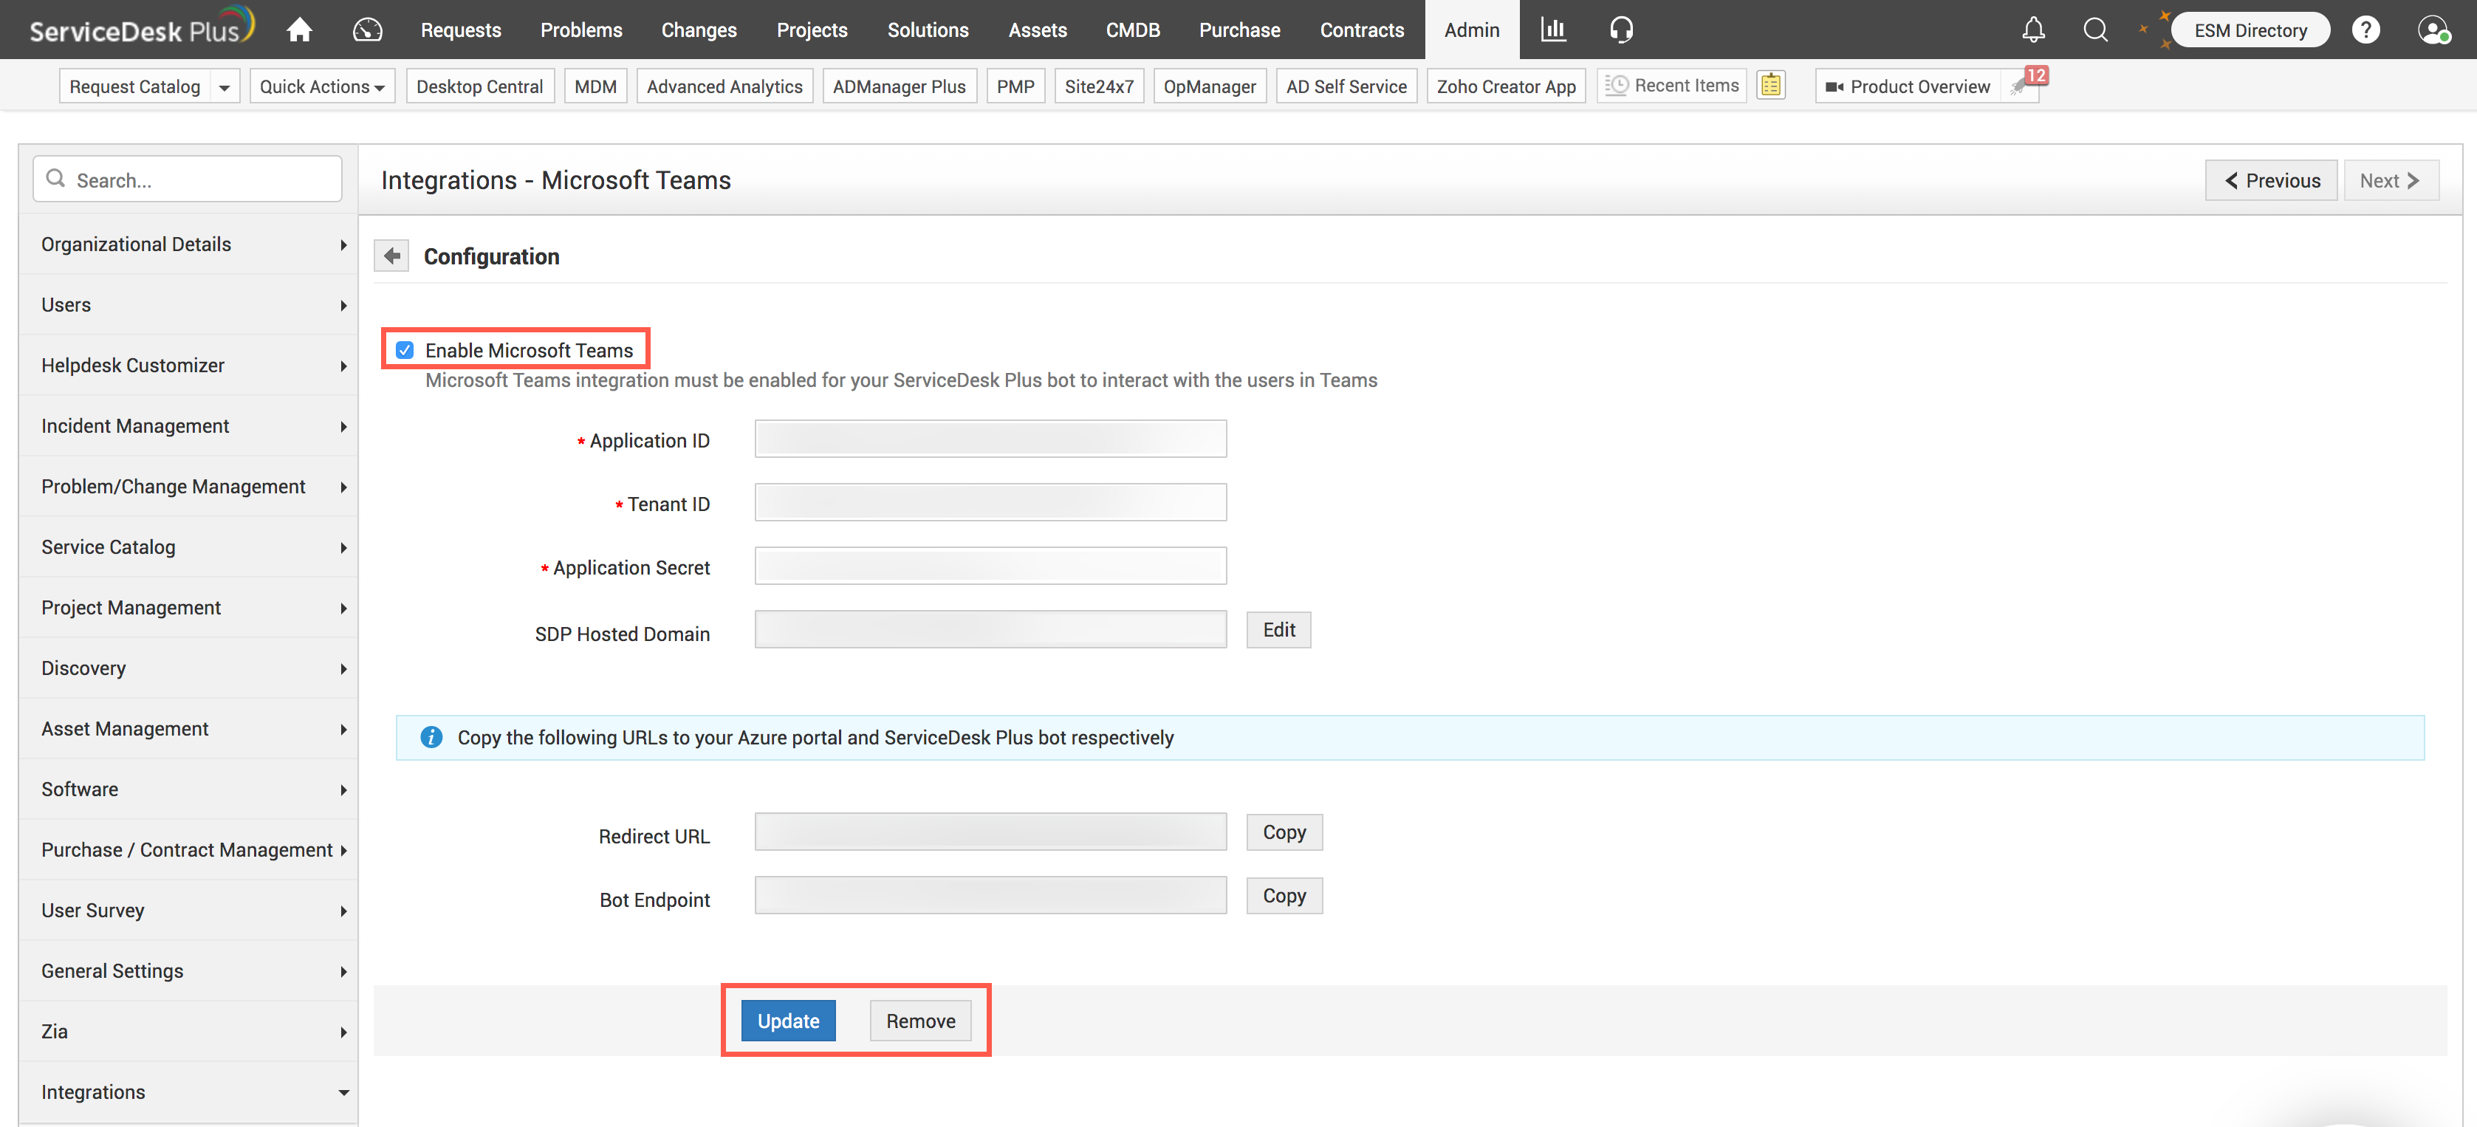The height and width of the screenshot is (1127, 2477).
Task: Switch to the Requests tab
Action: coord(461,30)
